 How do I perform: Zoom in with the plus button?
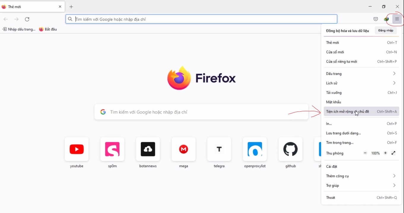(385, 153)
